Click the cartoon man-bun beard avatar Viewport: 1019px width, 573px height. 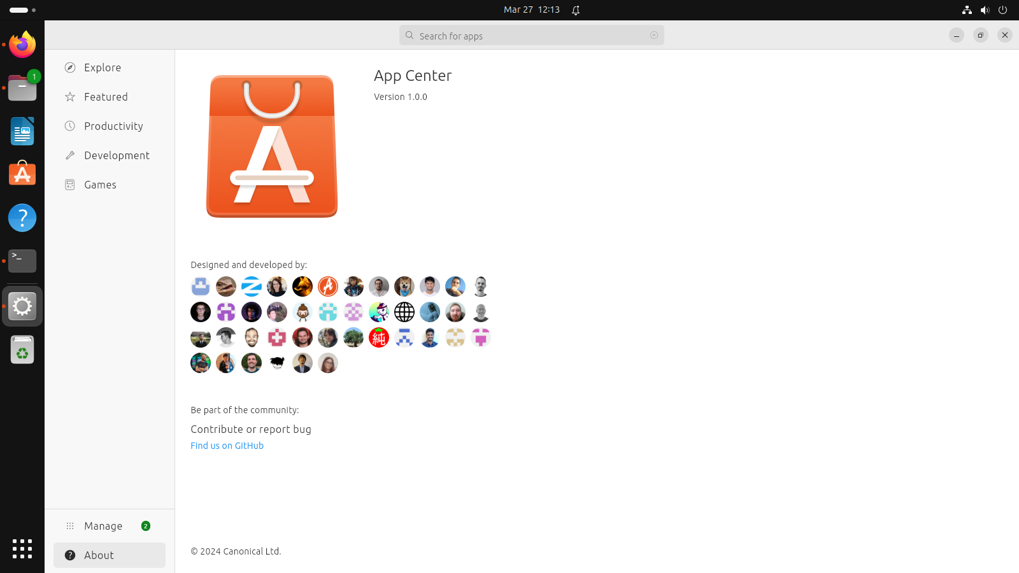[x=303, y=312]
